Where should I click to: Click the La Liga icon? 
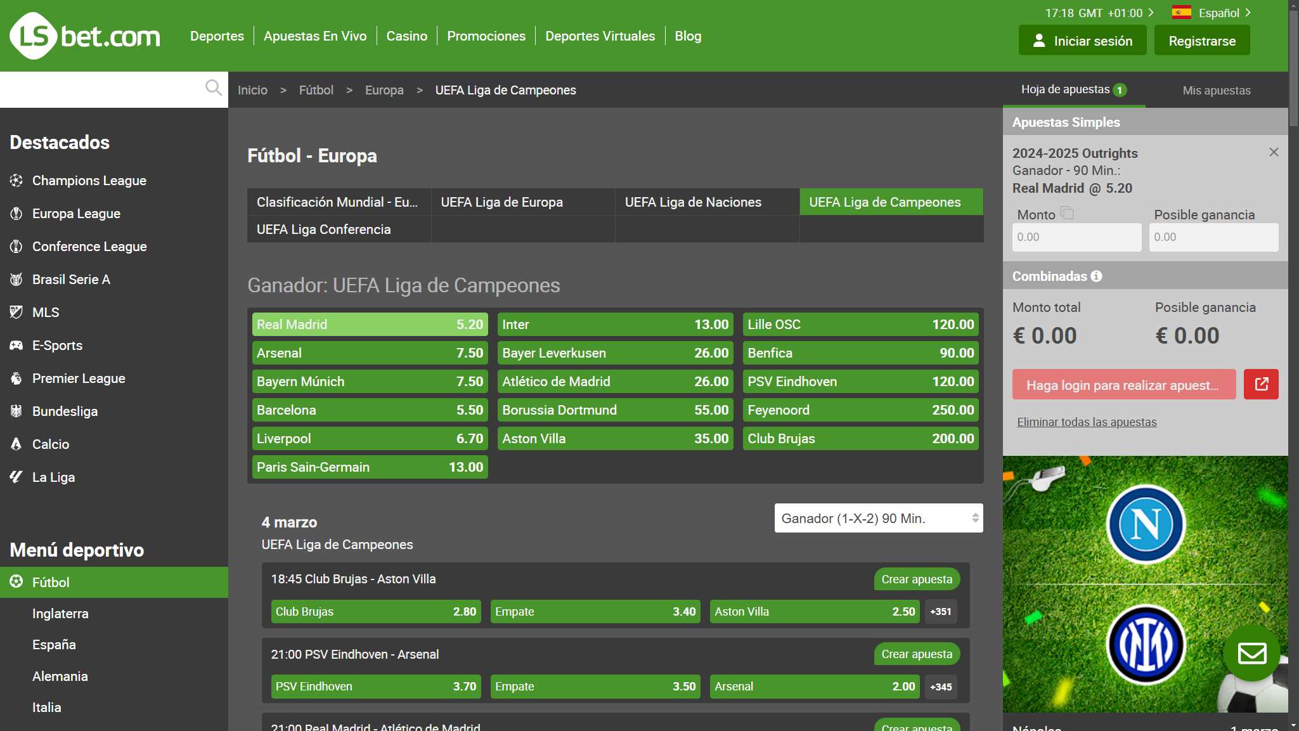16,477
